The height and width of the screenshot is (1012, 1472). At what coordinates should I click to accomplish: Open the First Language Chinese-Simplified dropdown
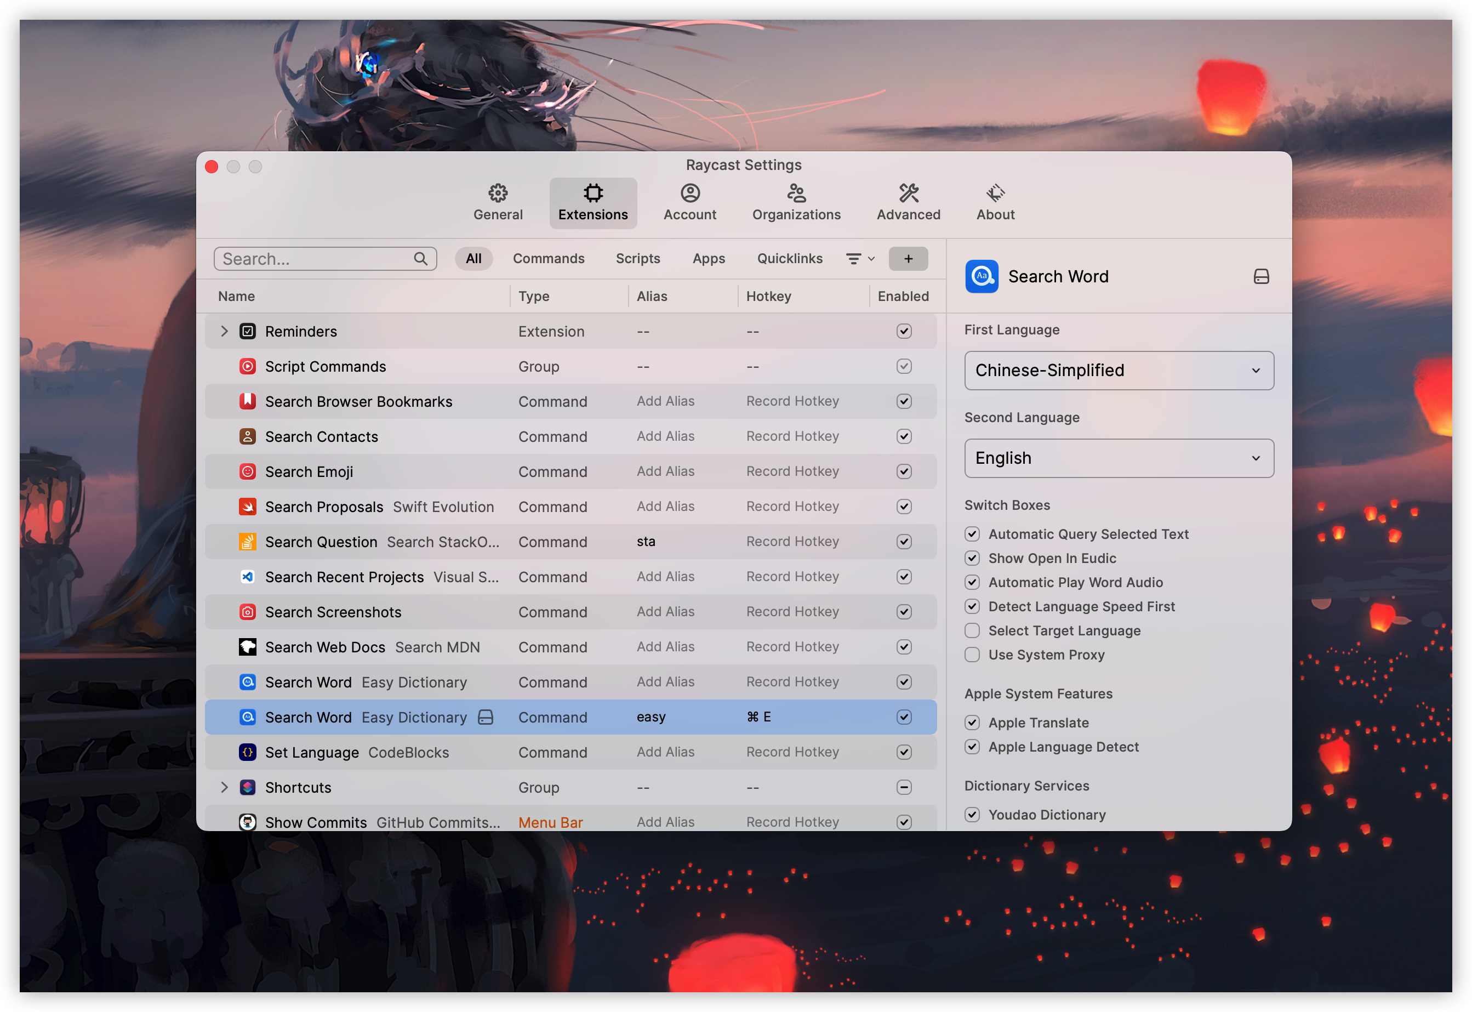point(1119,370)
